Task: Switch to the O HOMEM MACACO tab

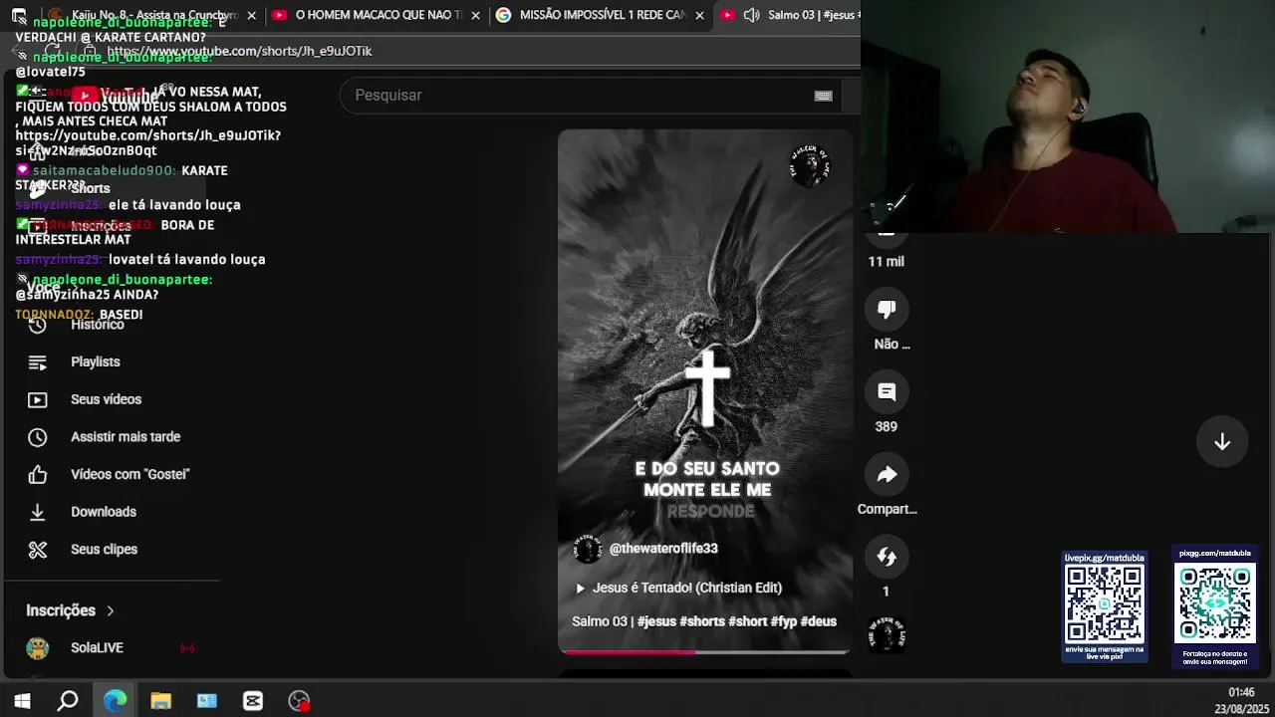Action: pos(377,15)
